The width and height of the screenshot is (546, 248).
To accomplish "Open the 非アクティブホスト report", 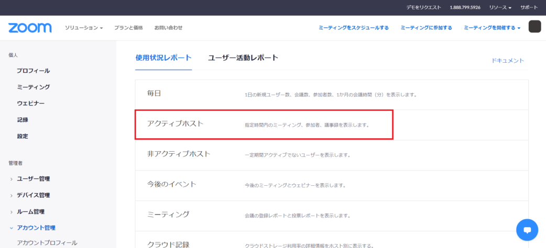I will tap(178, 154).
